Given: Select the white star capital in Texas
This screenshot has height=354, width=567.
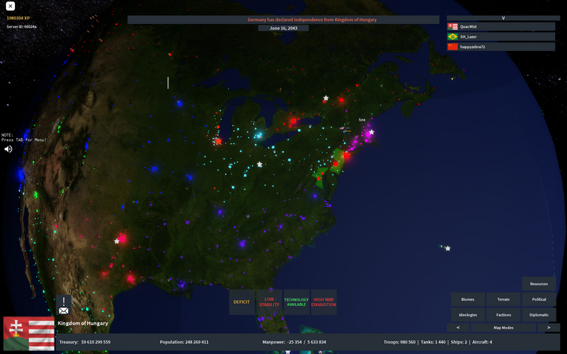Looking at the screenshot, I should point(116,241).
